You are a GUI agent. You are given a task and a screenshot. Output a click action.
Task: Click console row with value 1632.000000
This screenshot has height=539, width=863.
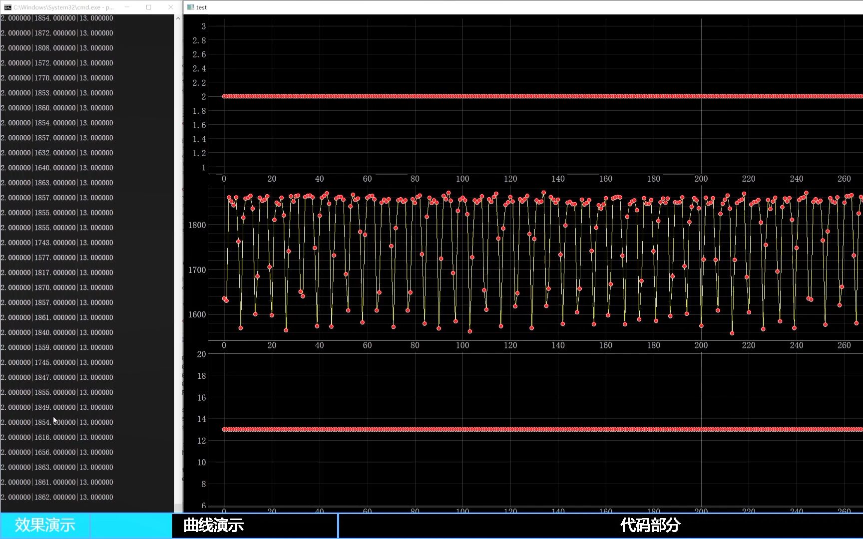coord(57,153)
